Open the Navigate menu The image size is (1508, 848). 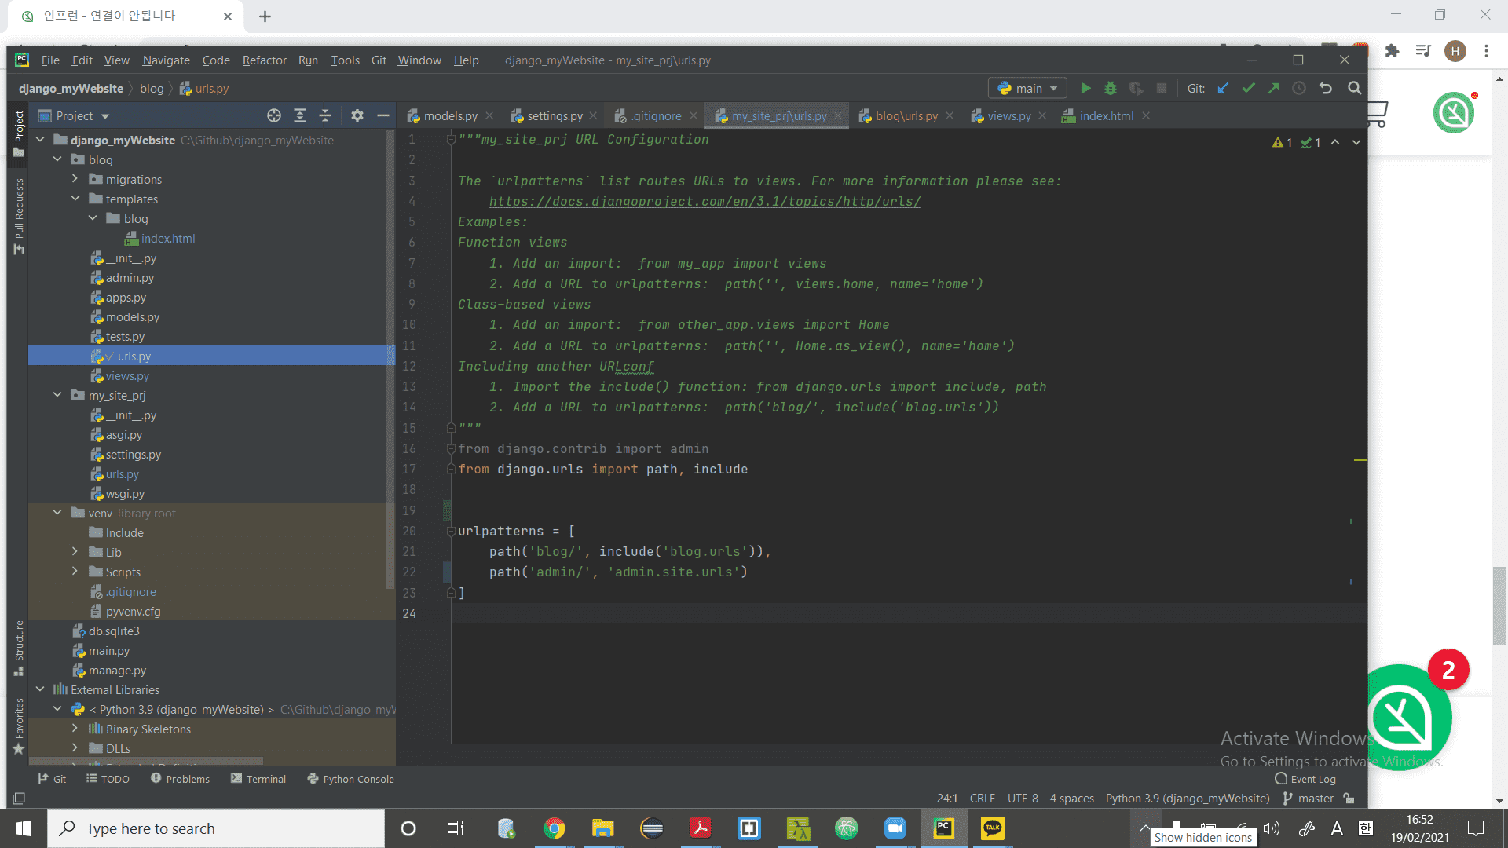[x=166, y=60]
